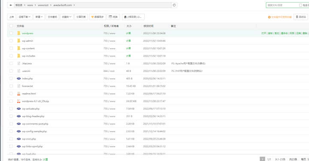Sort by the 权限 / 所有者 column header
This screenshot has width=309, height=161.
tap(111, 26)
